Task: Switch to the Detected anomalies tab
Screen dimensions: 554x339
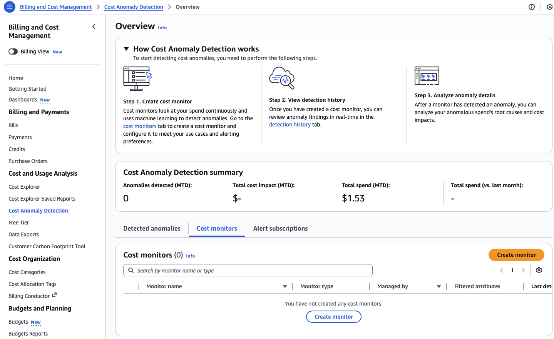Action: 152,228
